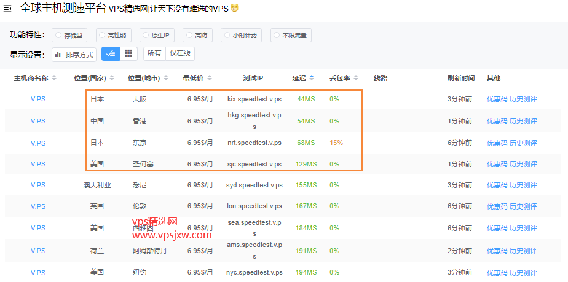Screen dimensions: 568x282
Task: Open V.PS link in 伦敦 row
Action: point(38,206)
